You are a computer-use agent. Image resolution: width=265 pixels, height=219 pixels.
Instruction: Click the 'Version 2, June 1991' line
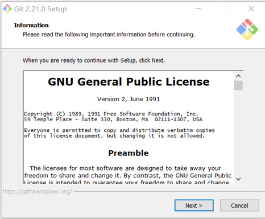(129, 99)
